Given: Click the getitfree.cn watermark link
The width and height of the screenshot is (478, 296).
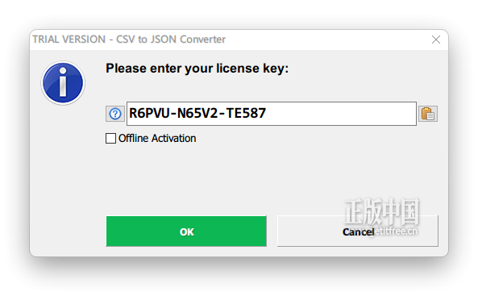Looking at the screenshot, I should click(396, 231).
